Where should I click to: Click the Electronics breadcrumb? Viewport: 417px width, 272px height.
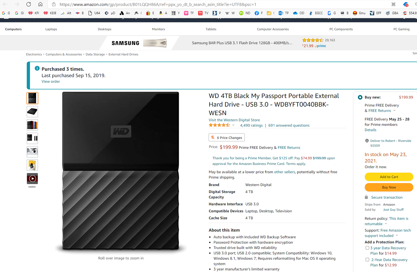click(x=34, y=54)
